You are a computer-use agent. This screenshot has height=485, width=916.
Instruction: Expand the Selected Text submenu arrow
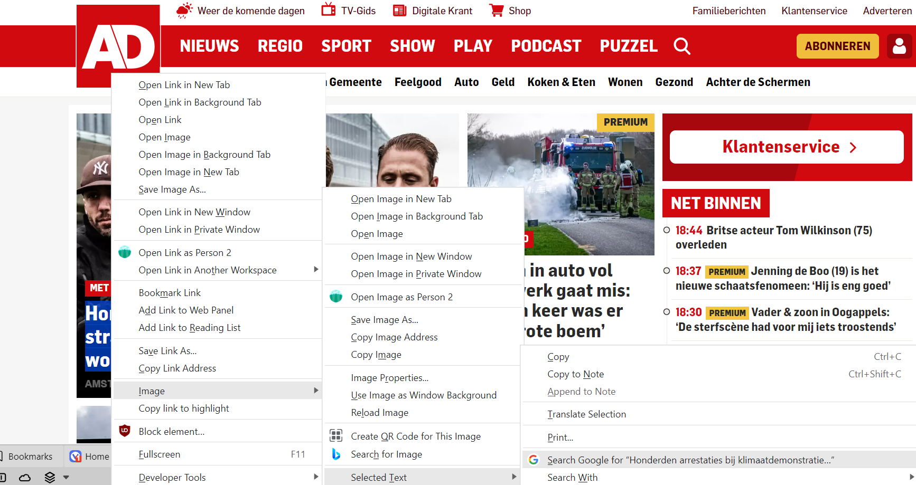[514, 477]
